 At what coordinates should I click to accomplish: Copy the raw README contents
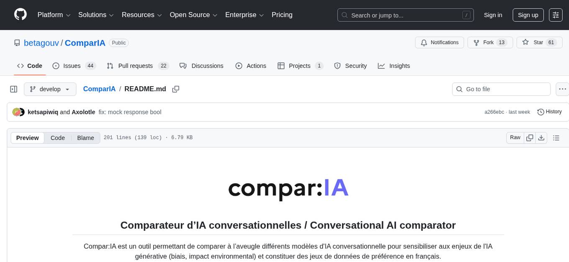click(530, 137)
